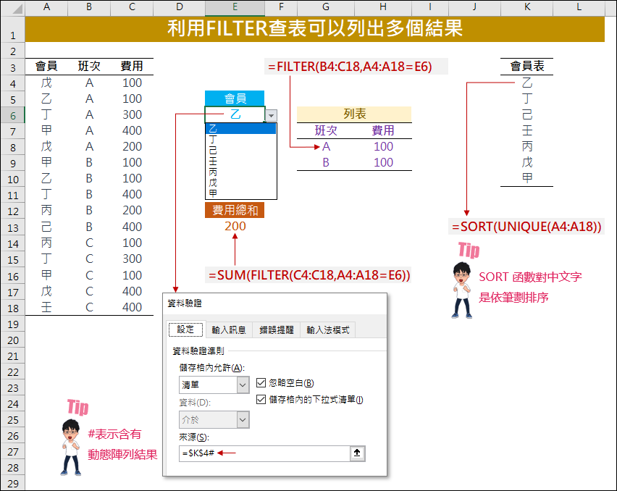Viewport: 617px width, 491px height.
Task: Click the 費用總和 orange label cell
Action: coord(235,210)
